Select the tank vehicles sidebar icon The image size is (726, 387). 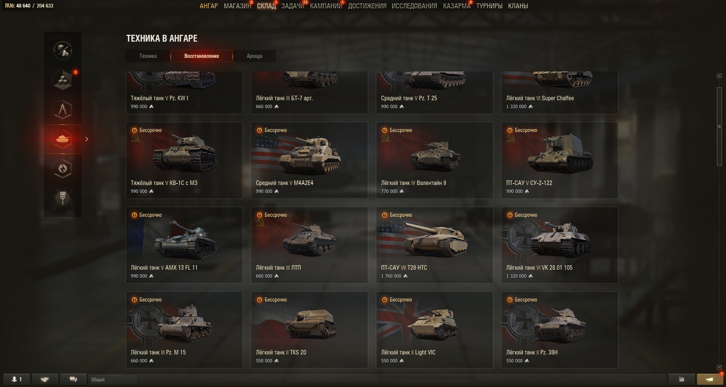(63, 139)
